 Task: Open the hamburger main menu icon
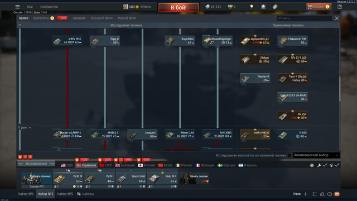pos(17,7)
